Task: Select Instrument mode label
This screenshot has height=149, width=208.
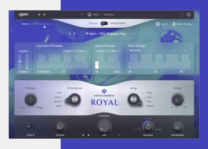Action: coord(118,23)
